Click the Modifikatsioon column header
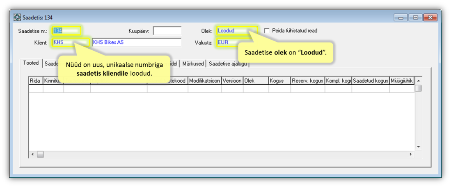Screen dimensions: 451x187 point(205,81)
